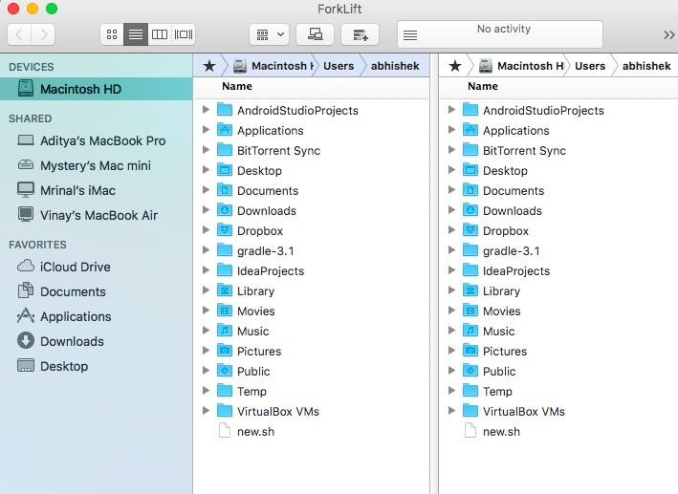Screen dimensions: 678x494
Task: Expand Desktop folder in left pane
Action: coord(207,170)
